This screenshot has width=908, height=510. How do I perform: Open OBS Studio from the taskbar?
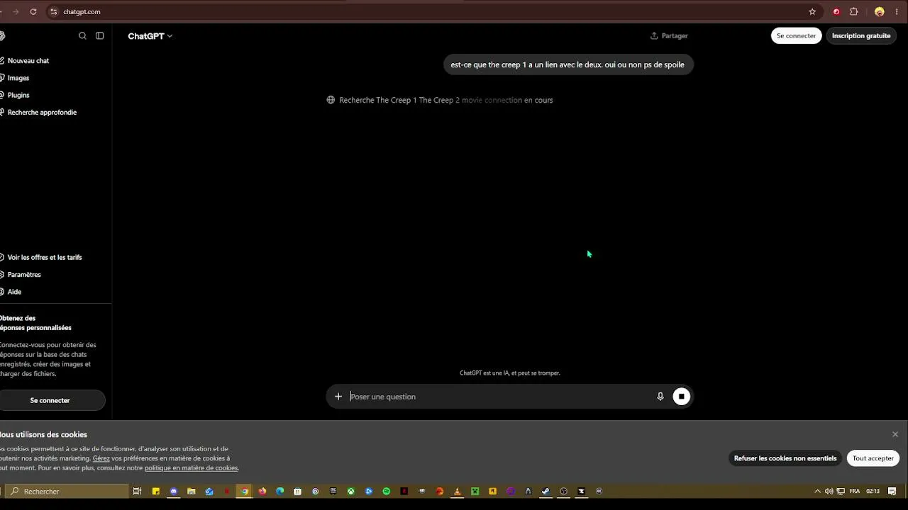[x=563, y=491]
